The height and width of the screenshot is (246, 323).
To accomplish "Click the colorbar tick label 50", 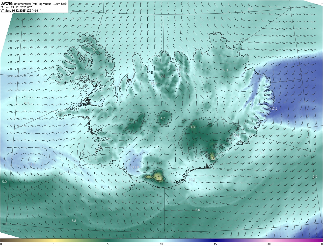I will click(x=321, y=244).
